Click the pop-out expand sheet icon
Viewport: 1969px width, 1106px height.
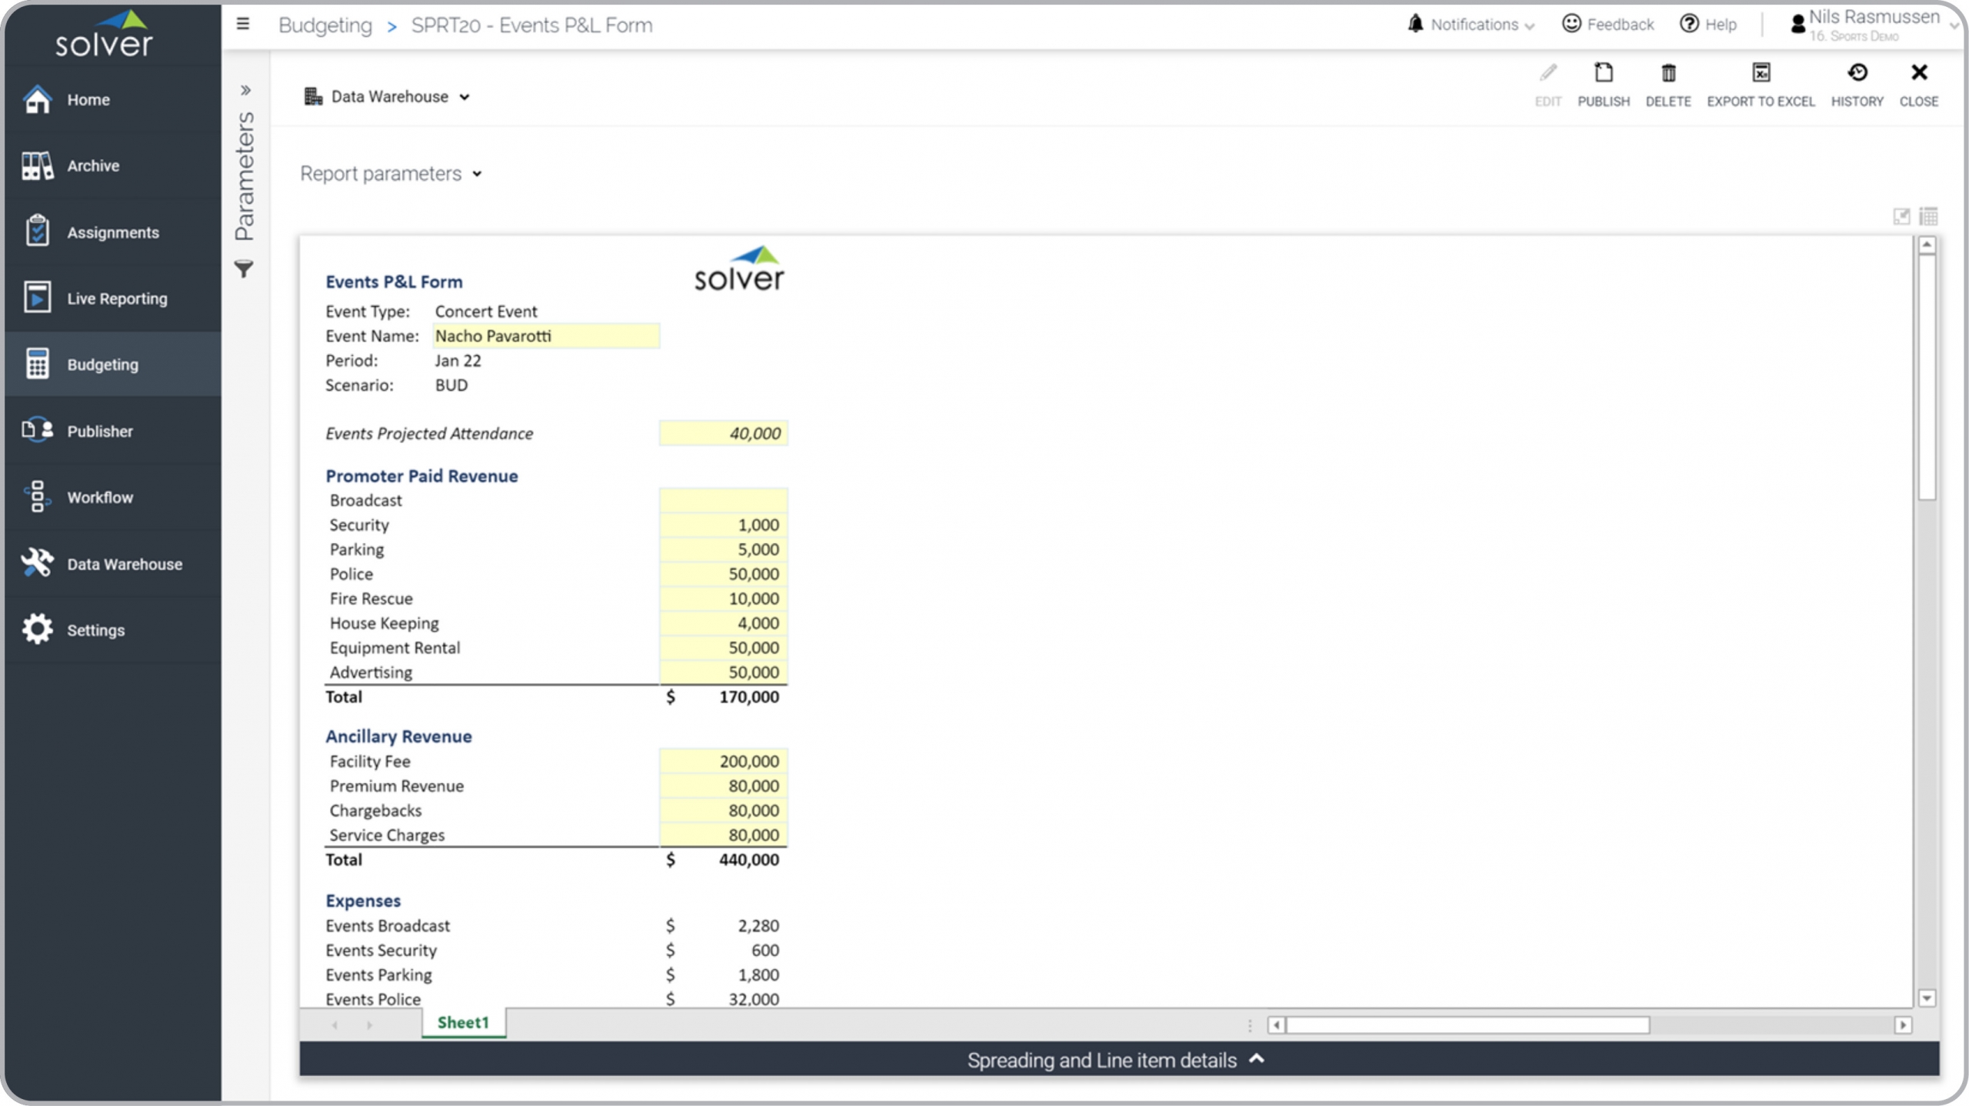coord(1901,216)
